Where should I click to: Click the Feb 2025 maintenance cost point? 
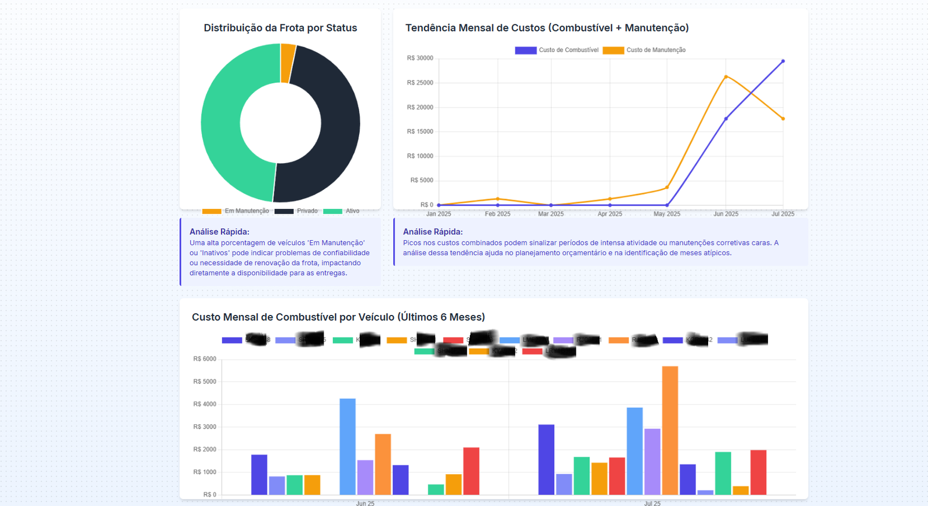click(498, 199)
